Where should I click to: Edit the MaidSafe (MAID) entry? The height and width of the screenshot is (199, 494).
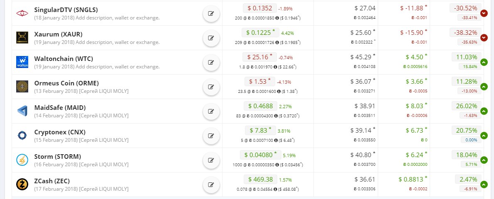click(x=211, y=112)
